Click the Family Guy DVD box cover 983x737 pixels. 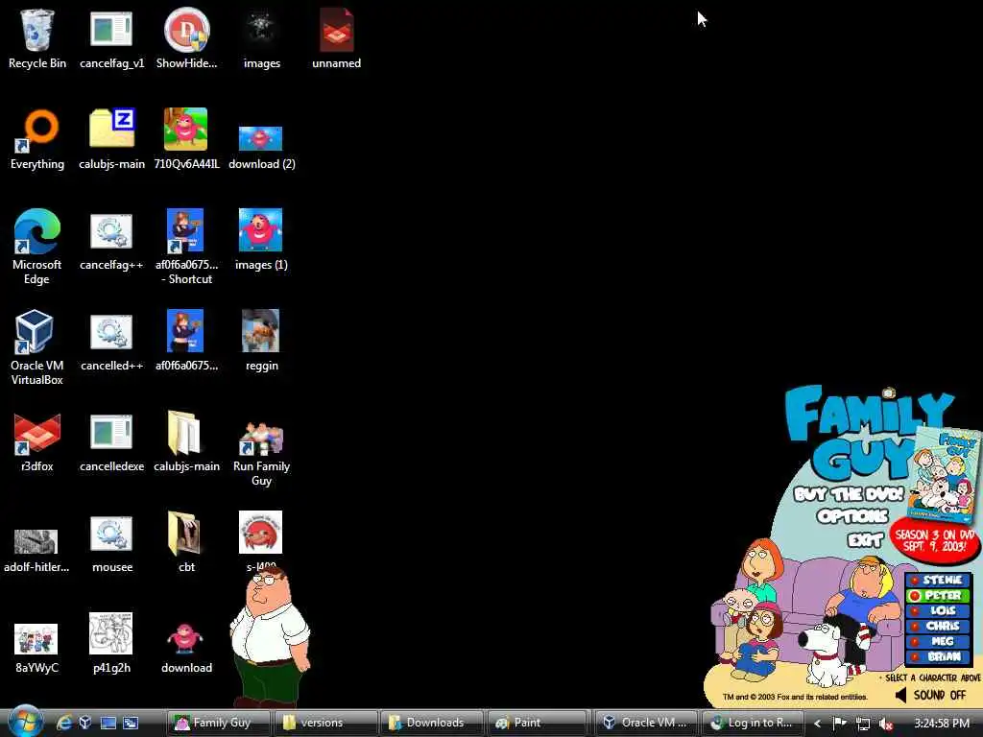tap(943, 474)
